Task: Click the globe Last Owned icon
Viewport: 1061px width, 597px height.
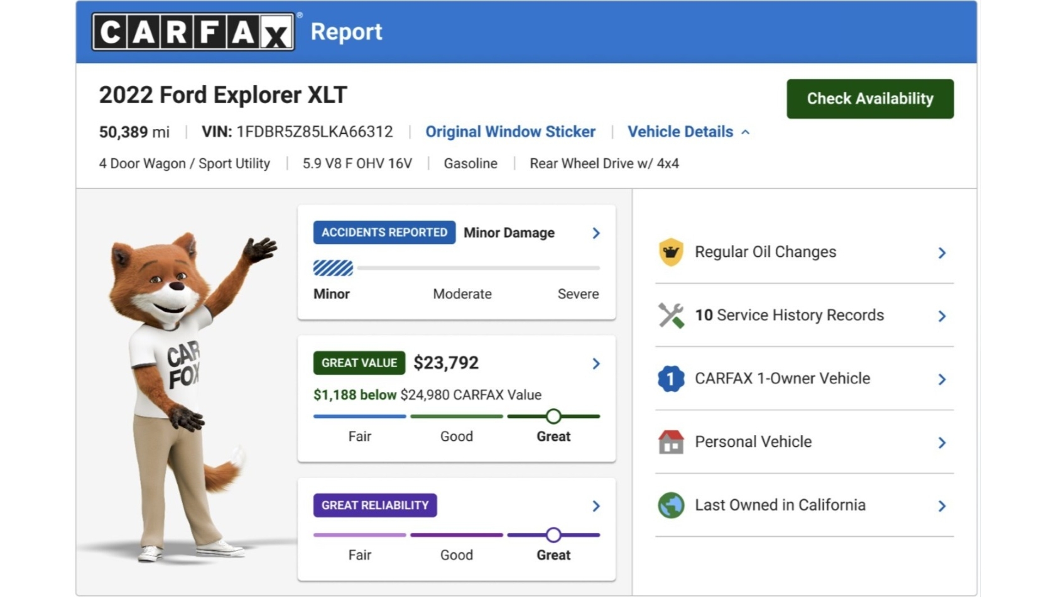Action: 671,505
